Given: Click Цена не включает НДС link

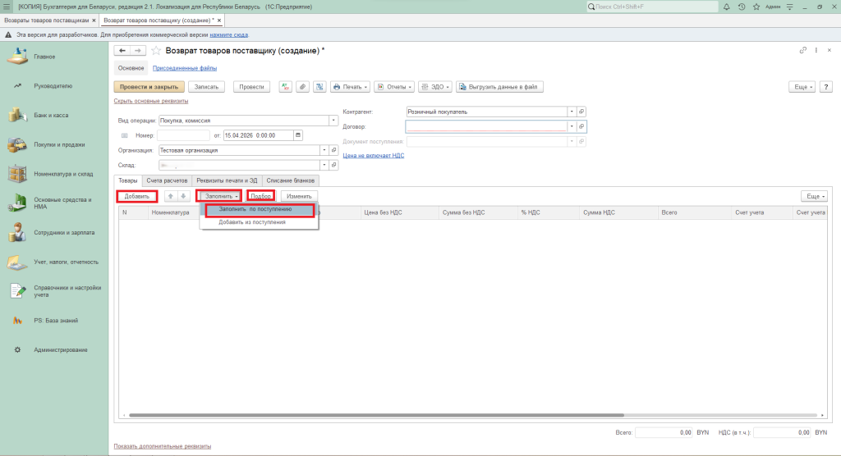Looking at the screenshot, I should tap(373, 155).
